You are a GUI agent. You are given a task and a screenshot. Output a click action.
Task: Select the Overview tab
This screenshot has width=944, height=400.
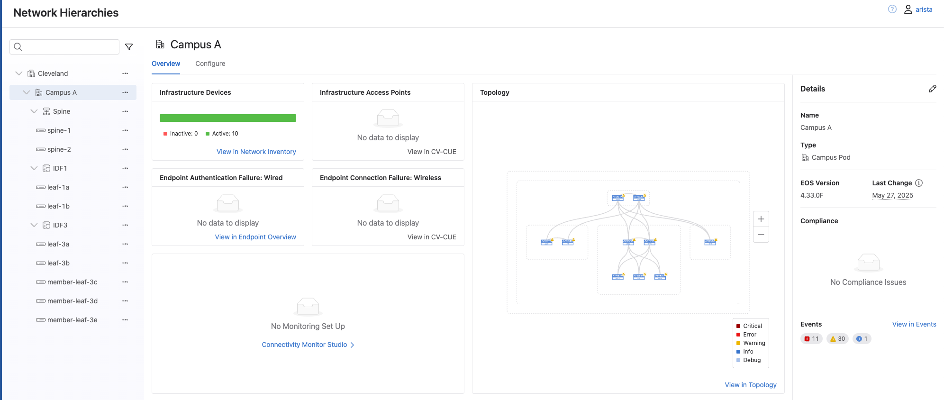tap(166, 64)
